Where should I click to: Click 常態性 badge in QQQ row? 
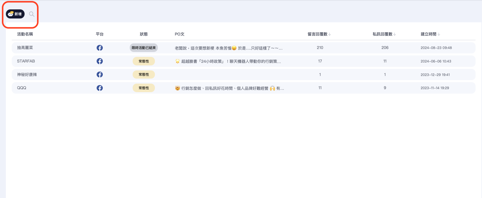point(144,88)
